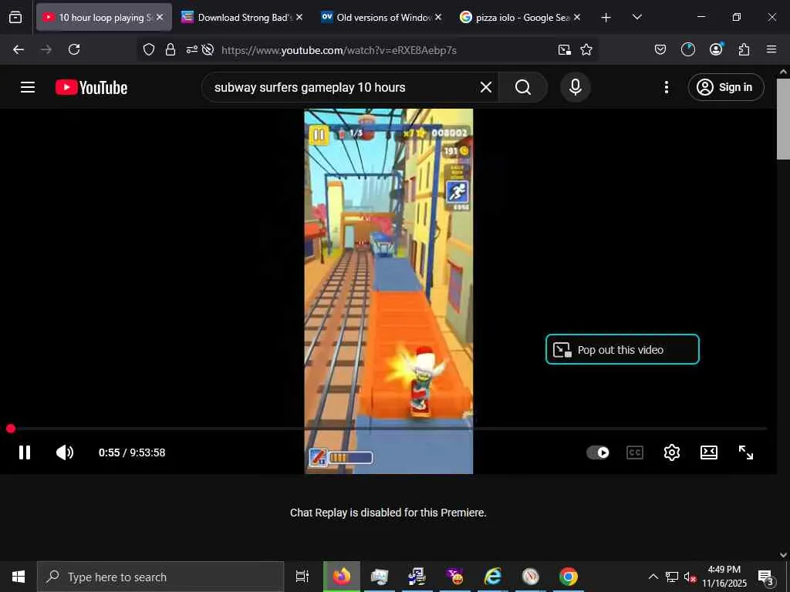Image resolution: width=790 pixels, height=592 pixels.
Task: Open video settings gear
Action: pos(672,452)
